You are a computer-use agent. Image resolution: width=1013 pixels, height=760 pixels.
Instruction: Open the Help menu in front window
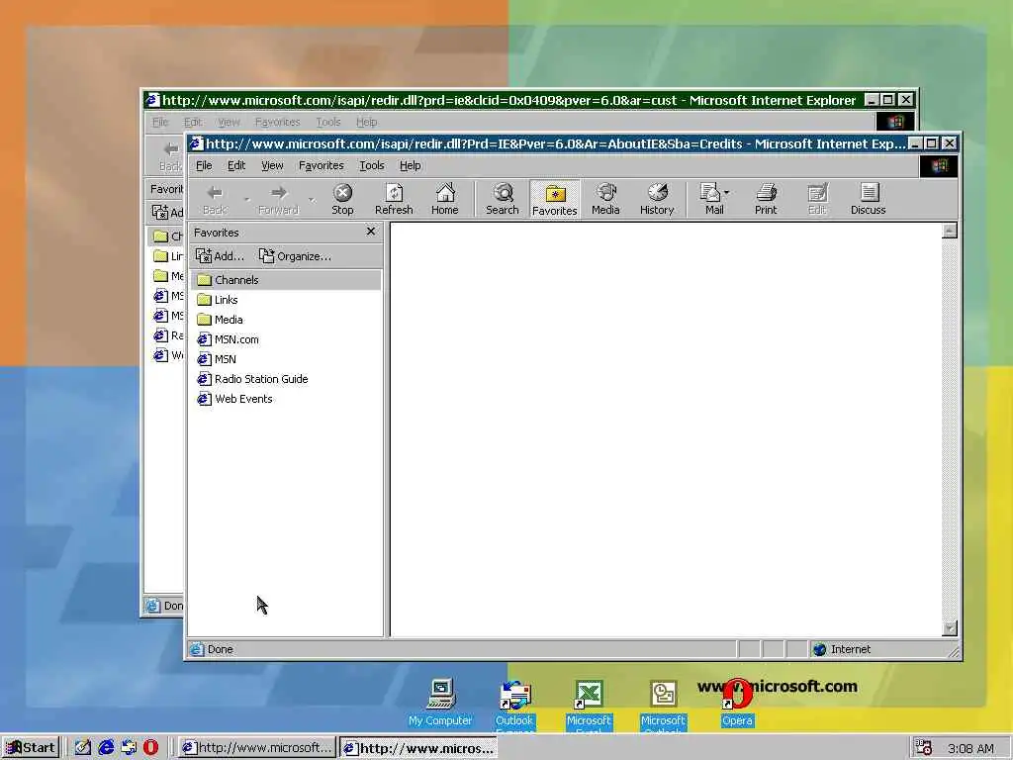[x=411, y=165]
